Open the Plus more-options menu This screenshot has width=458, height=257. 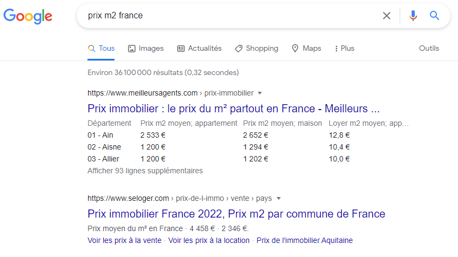pyautogui.click(x=345, y=49)
